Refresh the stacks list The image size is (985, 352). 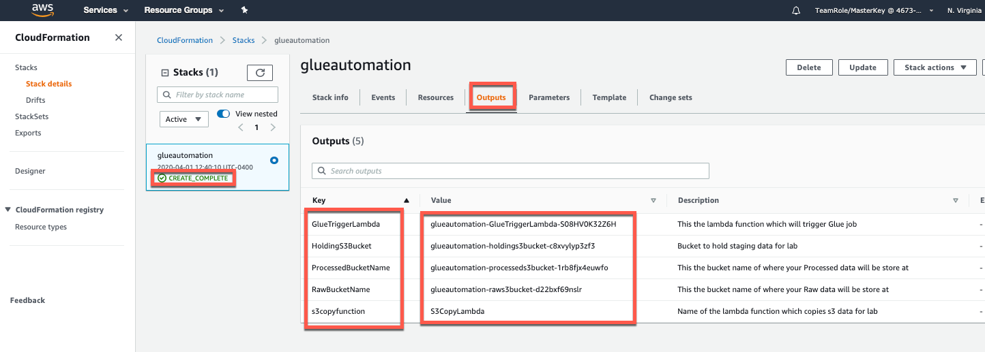[x=260, y=73]
